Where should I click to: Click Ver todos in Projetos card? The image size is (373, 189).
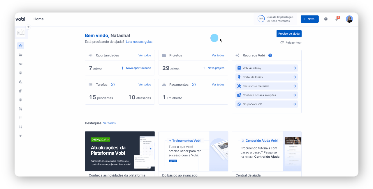coord(218,56)
